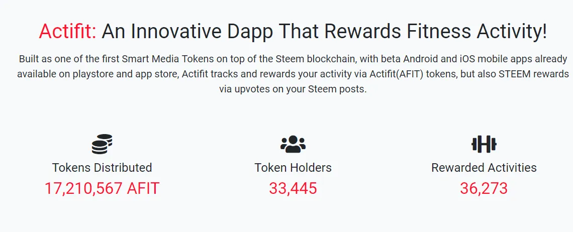The width and height of the screenshot is (573, 232).
Task: Click the stacked coins icon
Action: coord(102,144)
